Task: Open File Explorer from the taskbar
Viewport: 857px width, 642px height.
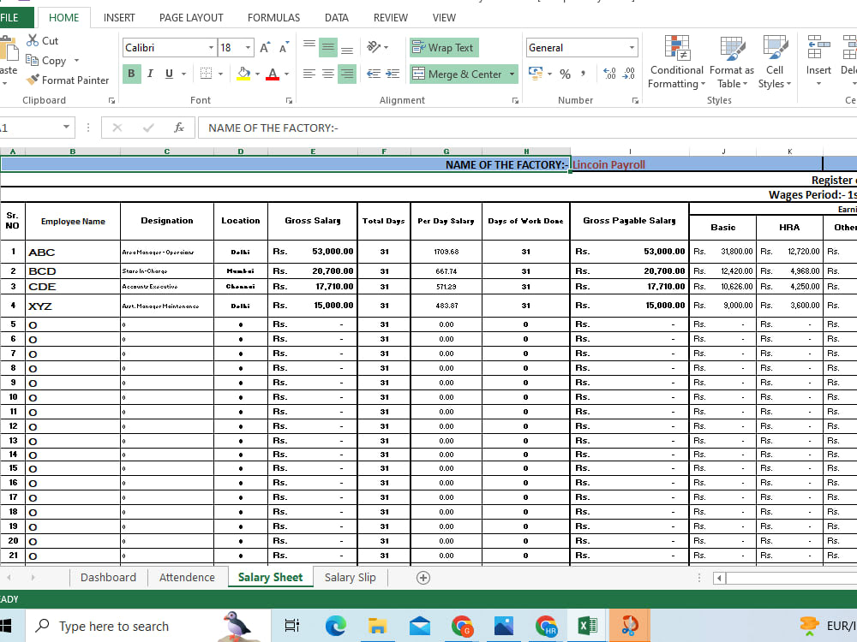Action: pos(377,626)
